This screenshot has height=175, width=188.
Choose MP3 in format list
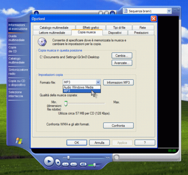coord(82,91)
